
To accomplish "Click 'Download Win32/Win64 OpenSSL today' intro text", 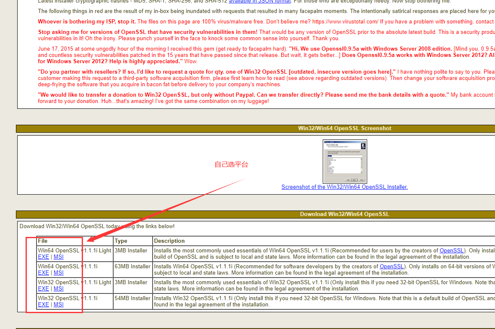I will 97,226.
